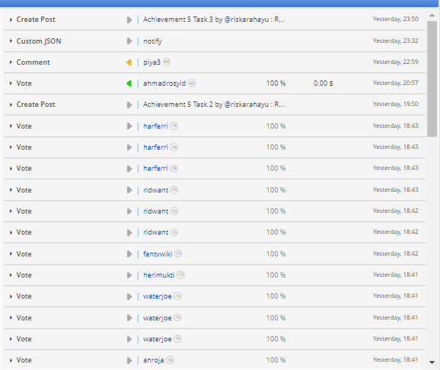
Task: Click reputation badge beside herimukti
Action: [x=181, y=274]
